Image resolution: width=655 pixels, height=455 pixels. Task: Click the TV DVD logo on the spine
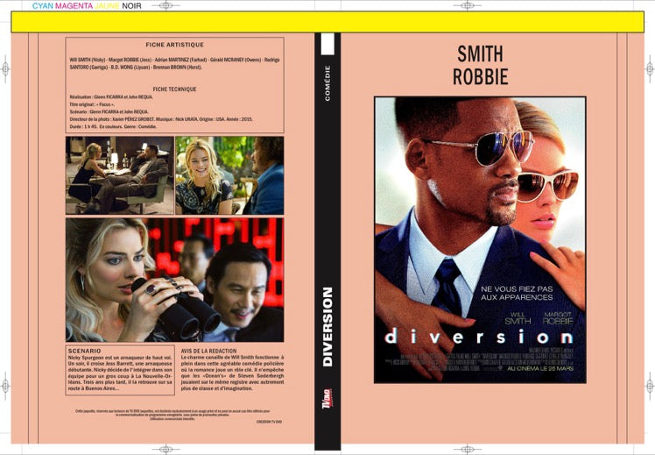coord(327,400)
